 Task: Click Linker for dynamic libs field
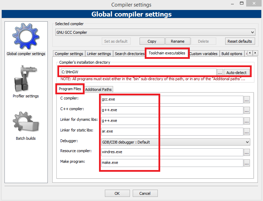[x=172, y=121]
